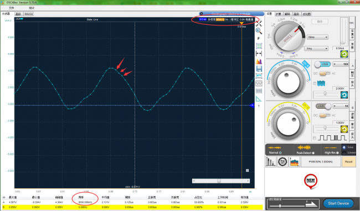Screen dimensions: 360x211
Task: Click the Reset button
Action: (x=348, y=162)
